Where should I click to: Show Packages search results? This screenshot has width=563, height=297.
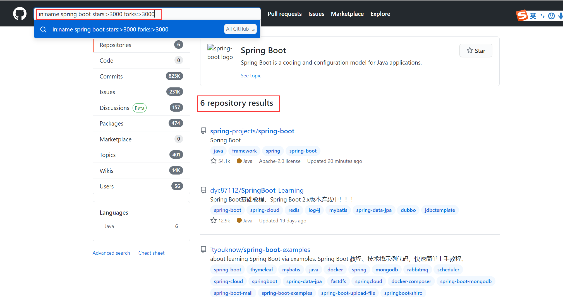[x=141, y=123]
